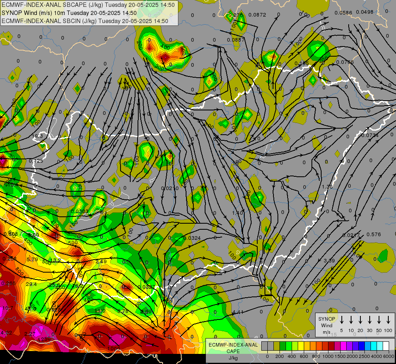Click the 100 m/s wind arrow in legend
The width and height of the screenshot is (396, 364).
(x=388, y=320)
